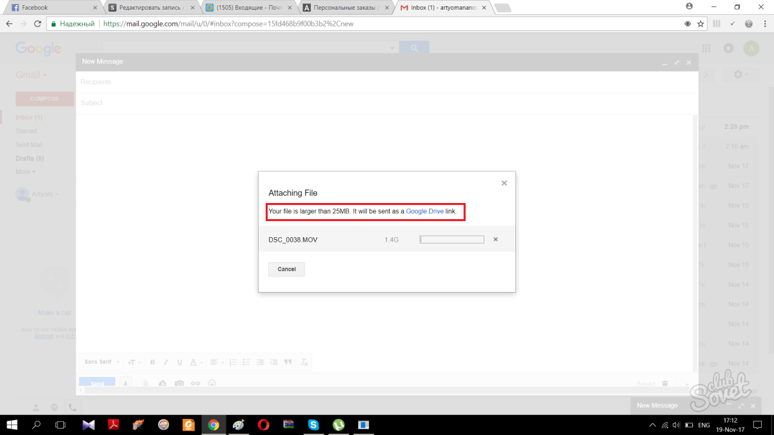This screenshot has height=435, width=774.
Task: Open the Starred folder
Action: (x=26, y=131)
